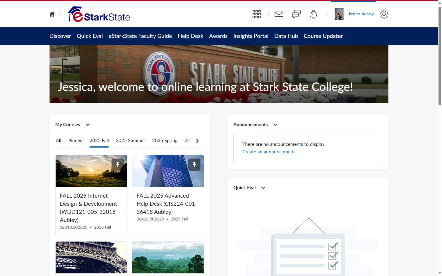This screenshot has width=442, height=276.
Task: Switch to the All courses tab
Action: coord(59,141)
